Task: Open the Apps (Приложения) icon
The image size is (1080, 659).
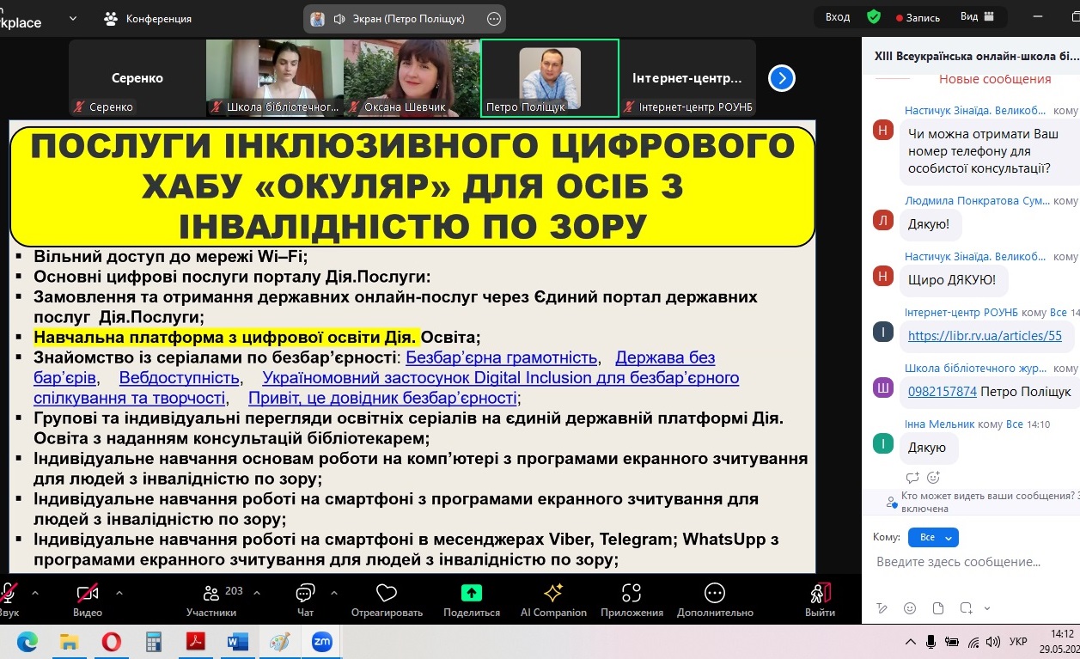Action: [632, 594]
